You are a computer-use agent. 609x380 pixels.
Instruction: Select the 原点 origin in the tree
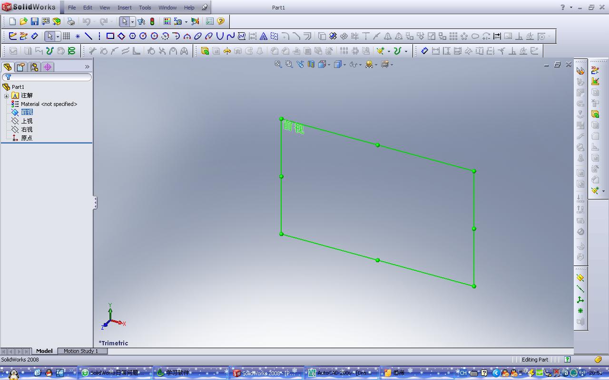click(27, 138)
